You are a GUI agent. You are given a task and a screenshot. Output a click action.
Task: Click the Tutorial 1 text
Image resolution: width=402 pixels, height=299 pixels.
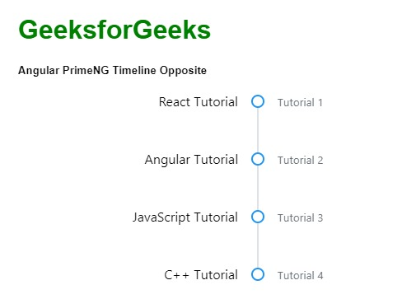click(x=300, y=103)
